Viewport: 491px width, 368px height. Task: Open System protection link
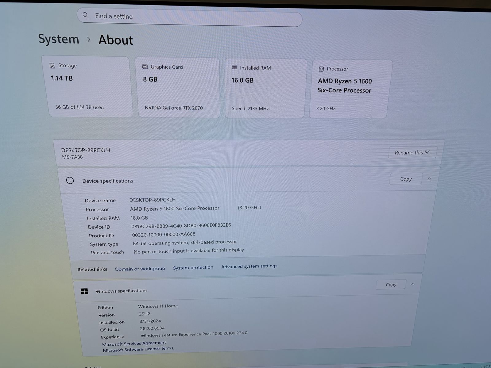coord(193,267)
